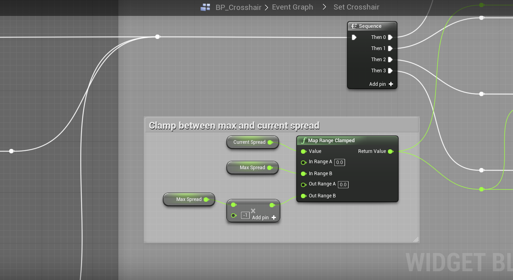Viewport: 513px width, 280px height.
Task: Click white reroute node on the Then 3 wire
Action: pos(481,170)
